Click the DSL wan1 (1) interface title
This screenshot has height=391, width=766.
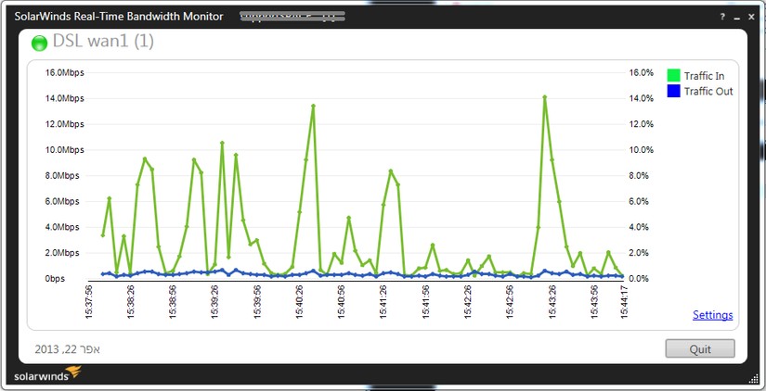[103, 42]
